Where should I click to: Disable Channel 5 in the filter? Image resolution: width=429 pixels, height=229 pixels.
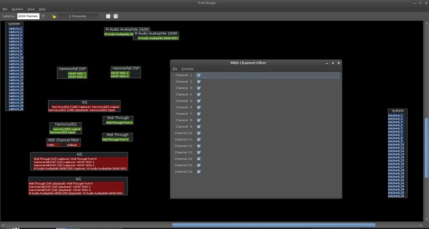pos(199,101)
